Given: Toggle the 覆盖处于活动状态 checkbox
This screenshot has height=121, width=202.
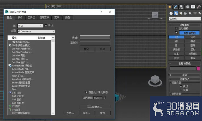Looking at the screenshot, I should tap(86, 92).
